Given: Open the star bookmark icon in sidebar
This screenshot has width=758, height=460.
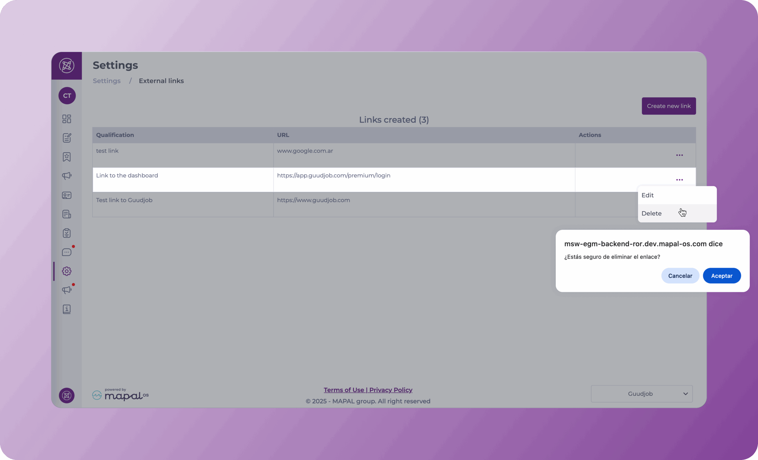Looking at the screenshot, I should [x=67, y=157].
